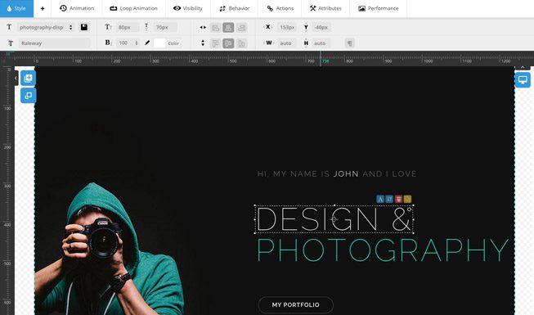
Task: Open the Attributes tab
Action: click(325, 8)
